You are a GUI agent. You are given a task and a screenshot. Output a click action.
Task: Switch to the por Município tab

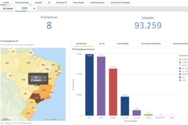coord(123,44)
